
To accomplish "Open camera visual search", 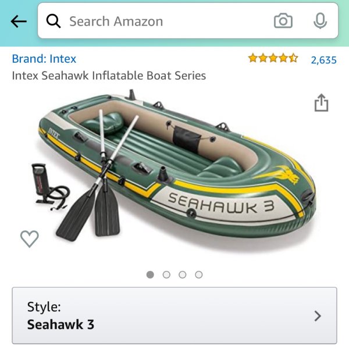I will [x=283, y=21].
